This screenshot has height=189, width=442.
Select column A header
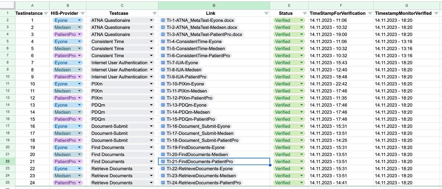pos(32,6)
